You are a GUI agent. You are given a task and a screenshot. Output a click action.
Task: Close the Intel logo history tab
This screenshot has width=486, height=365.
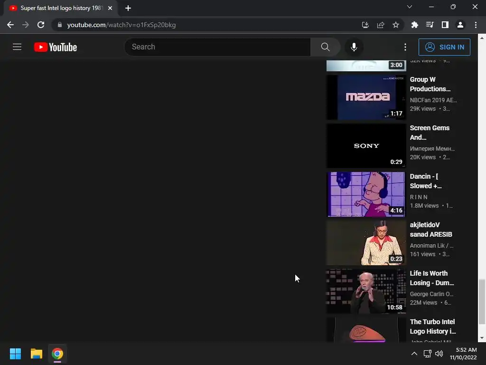pyautogui.click(x=110, y=8)
